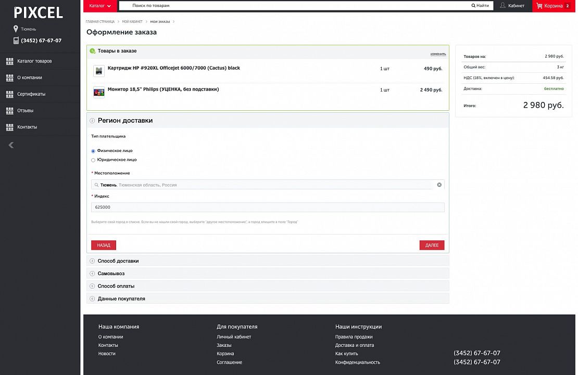Click the user account Кабинет icon

tap(502, 6)
